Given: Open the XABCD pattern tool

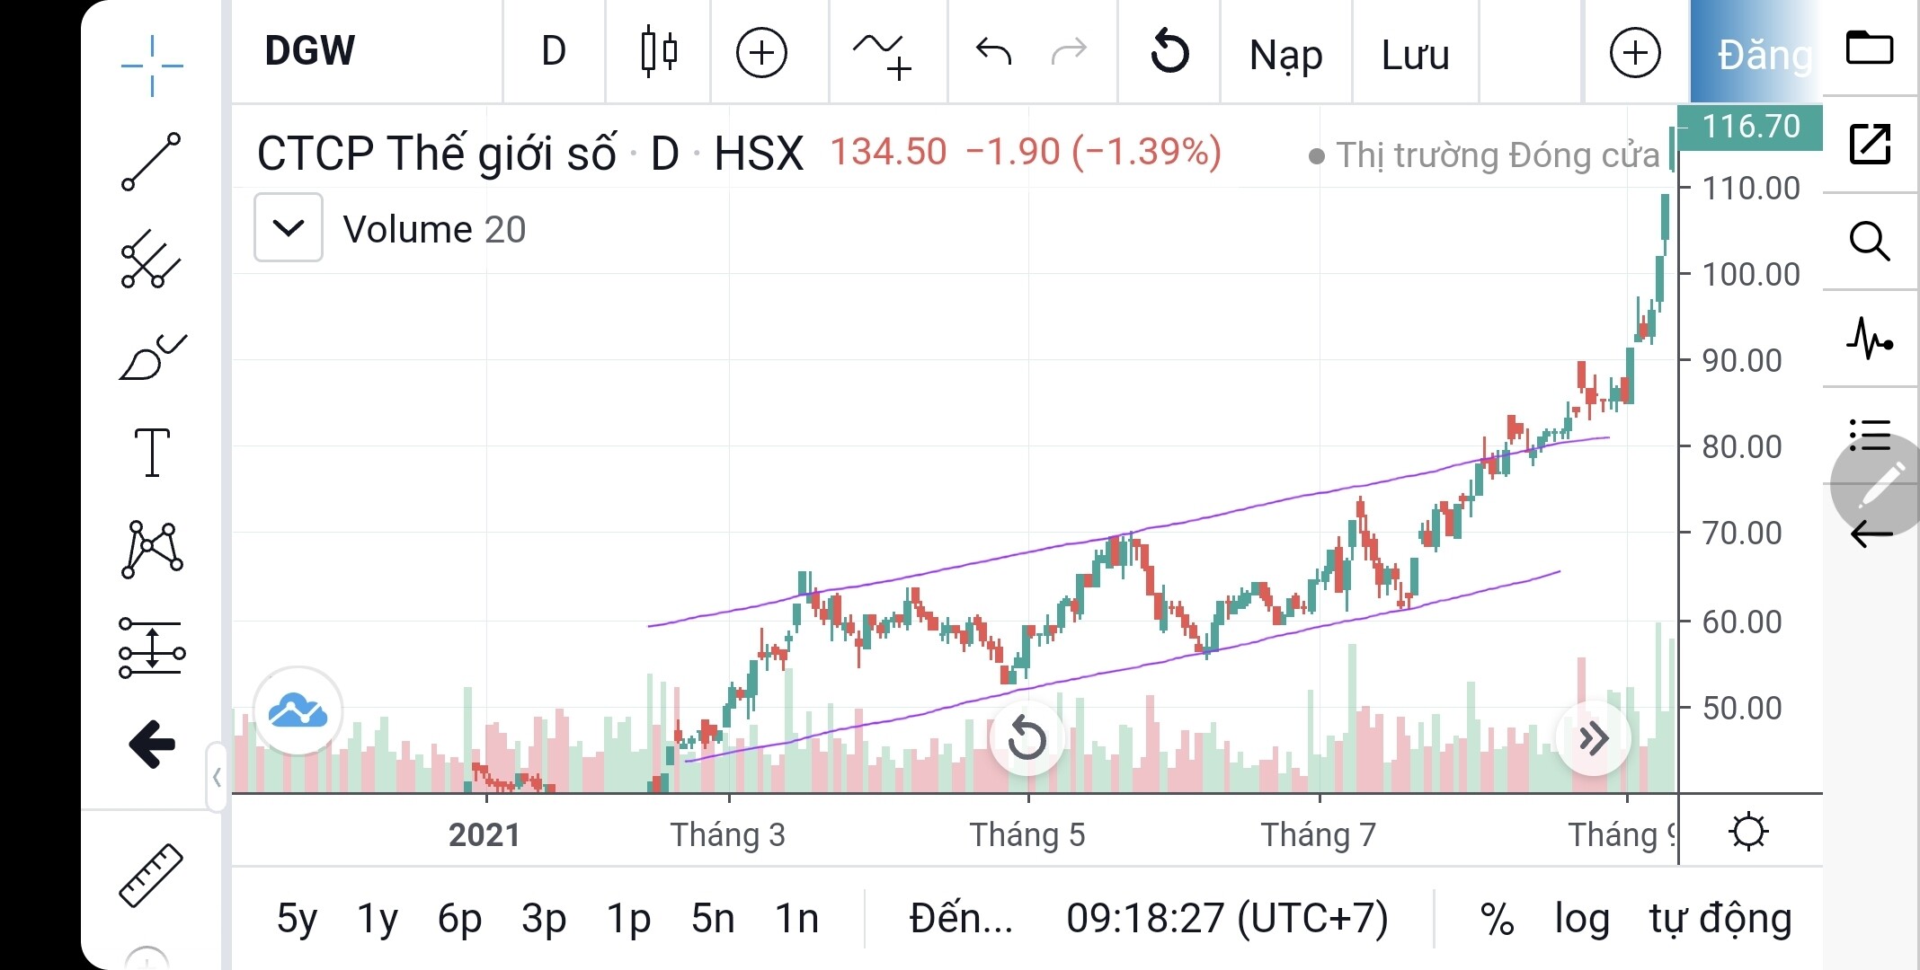Looking at the screenshot, I should pos(152,549).
